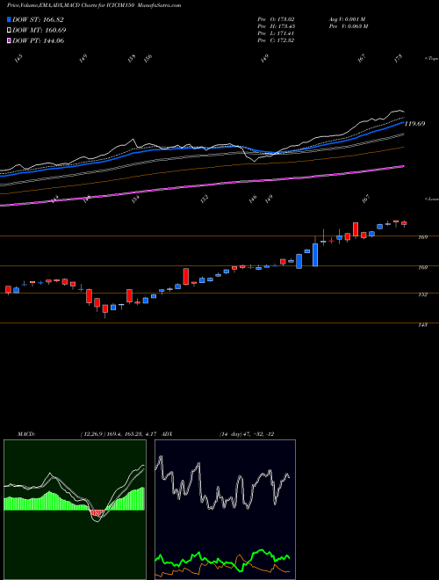The width and height of the screenshot is (439, 580).
Task: Select the 'DOW ST: 166.82' legend text
Action: pyautogui.click(x=38, y=19)
